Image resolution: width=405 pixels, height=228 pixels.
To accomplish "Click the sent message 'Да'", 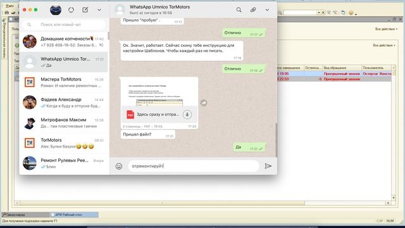I will [x=249, y=147].
